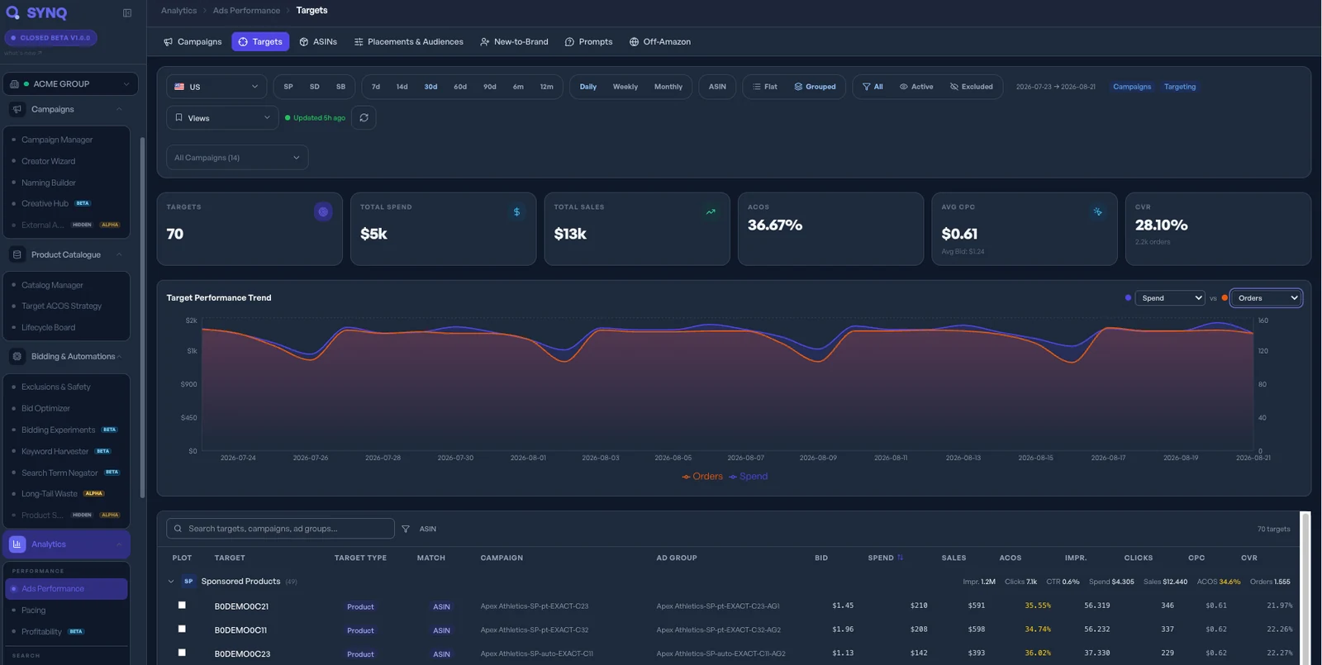Screen dimensions: 1322x665
Task: Click the refresh data icon button
Action: click(x=364, y=118)
